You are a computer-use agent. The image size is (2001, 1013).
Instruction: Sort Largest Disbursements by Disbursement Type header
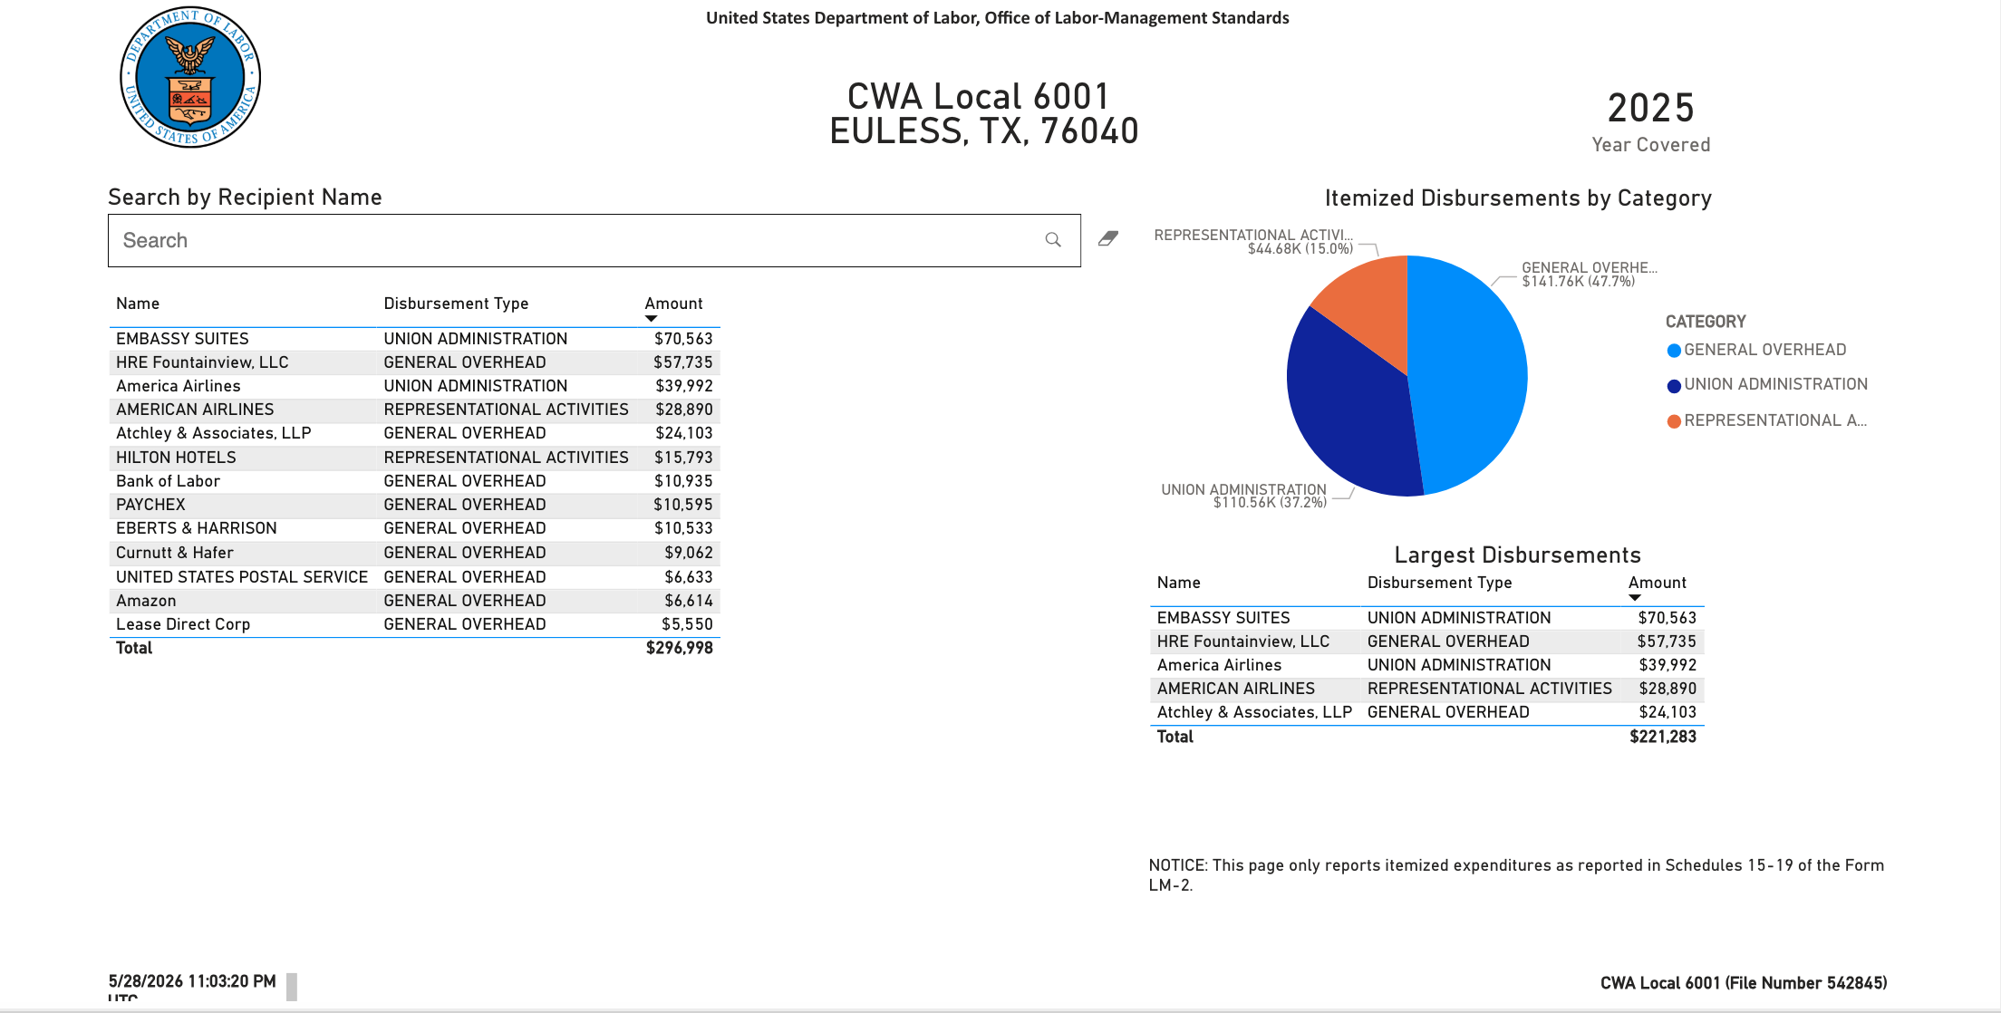1439,583
